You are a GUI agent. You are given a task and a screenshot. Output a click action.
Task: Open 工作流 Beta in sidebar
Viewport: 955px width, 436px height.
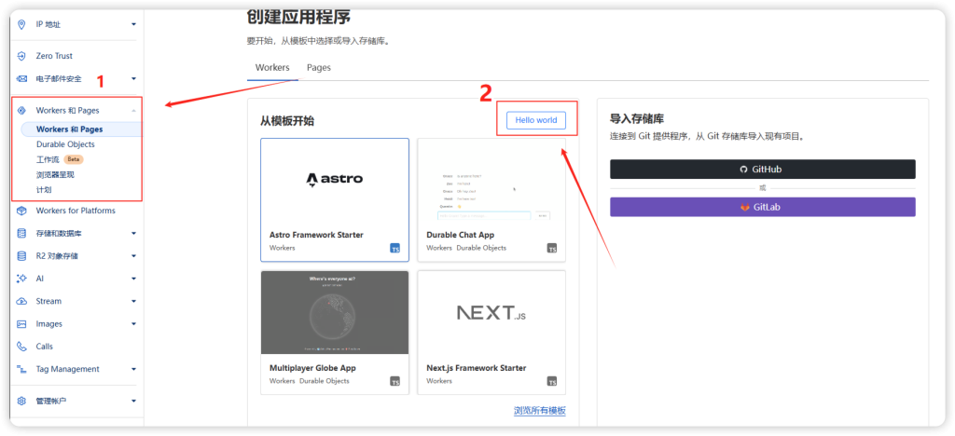click(x=60, y=160)
